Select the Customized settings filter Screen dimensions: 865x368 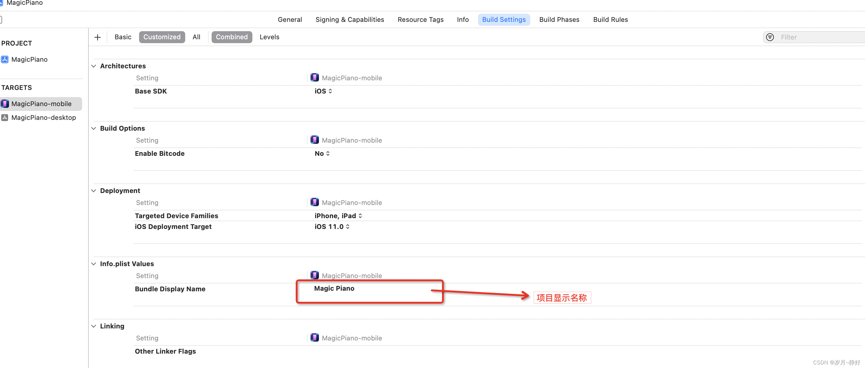[x=162, y=37]
